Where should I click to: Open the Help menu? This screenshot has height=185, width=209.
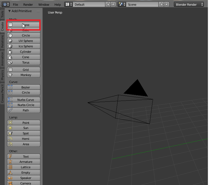coord(57,5)
